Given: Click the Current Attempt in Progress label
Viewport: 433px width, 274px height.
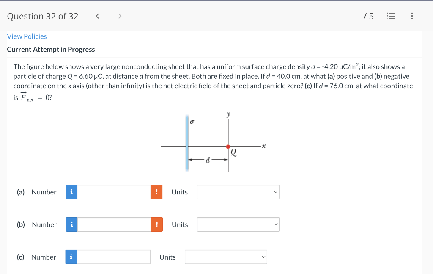Looking at the screenshot, I should click(51, 50).
